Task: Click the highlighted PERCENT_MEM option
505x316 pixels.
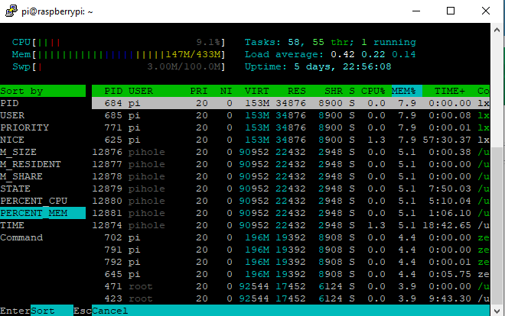Action: click(x=34, y=213)
